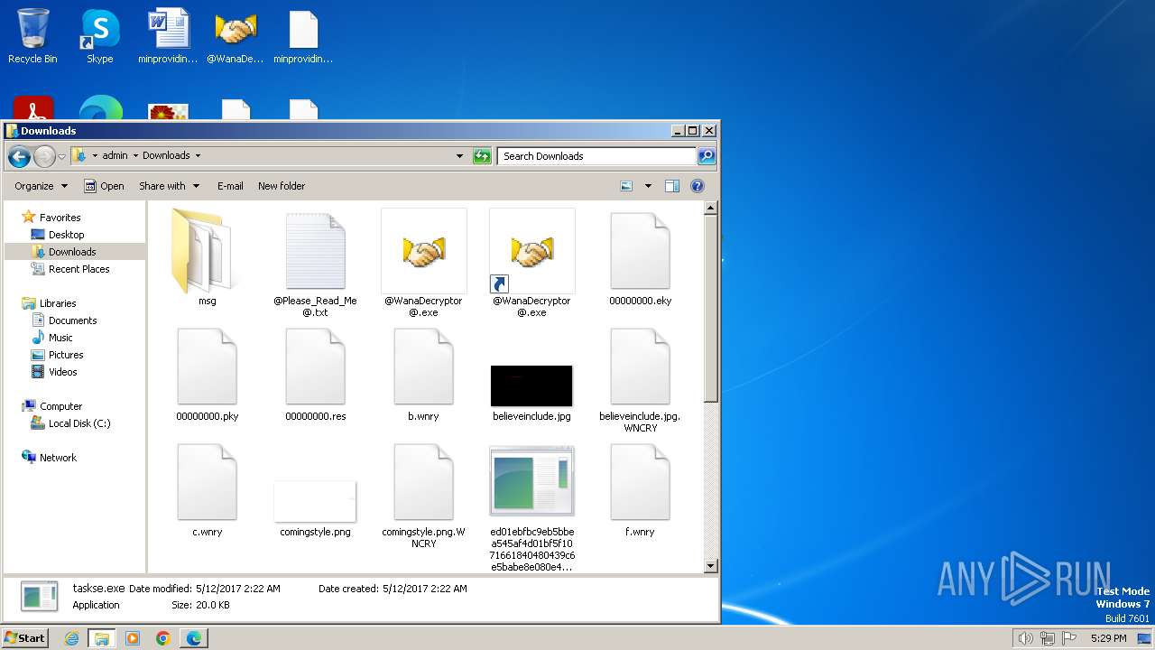Screen dimensions: 1155x650
Task: Open the Skype desktop shortcut
Action: (x=100, y=36)
